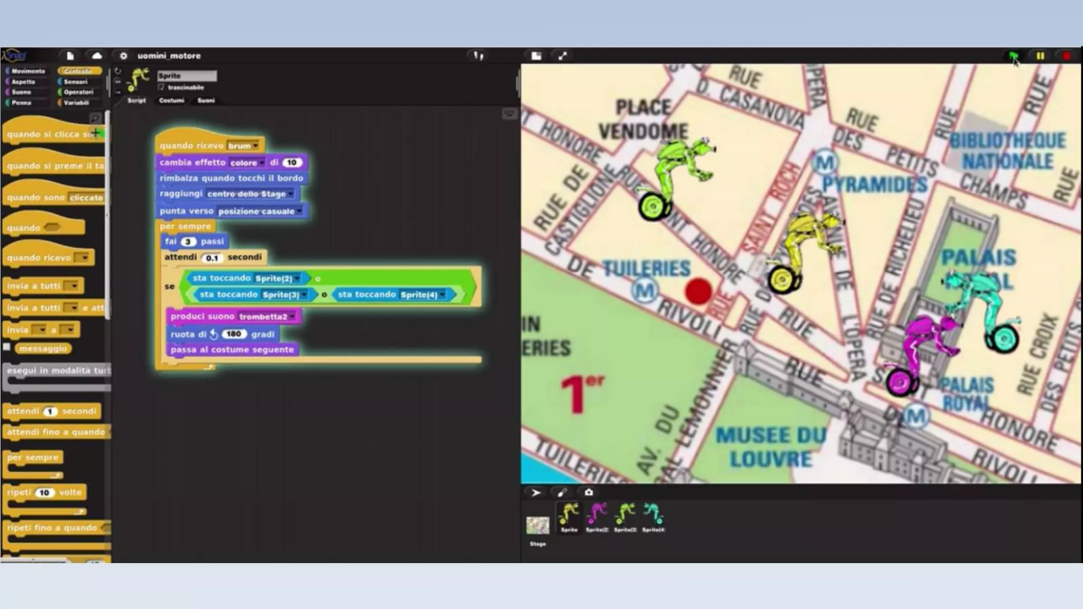Click the paintbrush new sprite icon
The image size is (1083, 609).
pyautogui.click(x=562, y=492)
